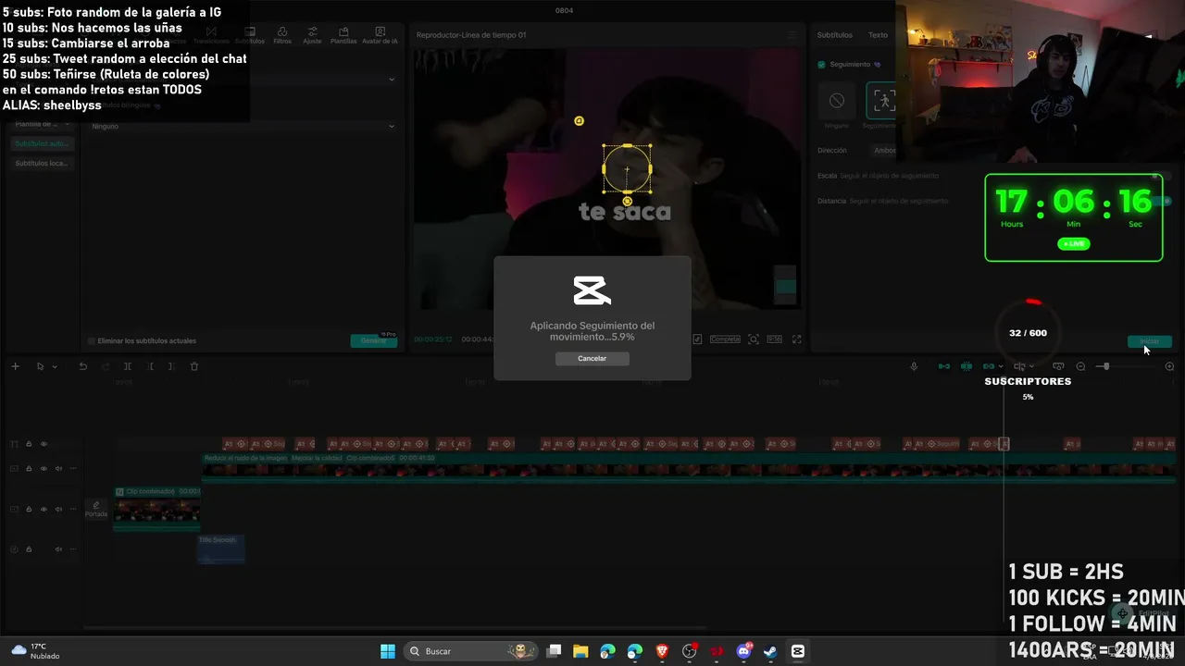Viewport: 1185px width, 666px height.
Task: Click the 9:16 aspect ratio icon
Action: 774,339
